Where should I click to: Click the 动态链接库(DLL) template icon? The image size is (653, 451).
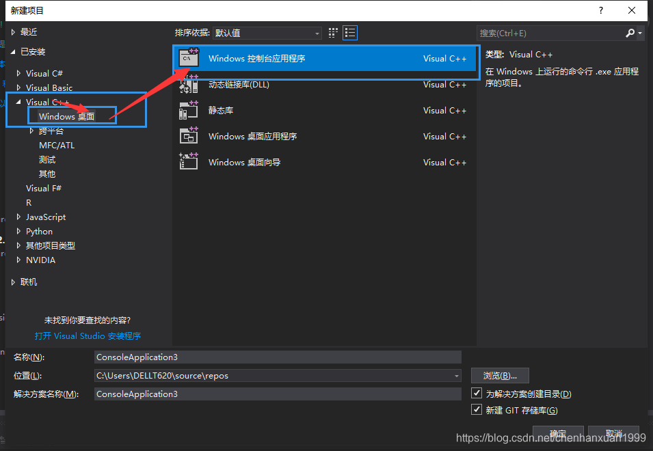click(x=189, y=84)
